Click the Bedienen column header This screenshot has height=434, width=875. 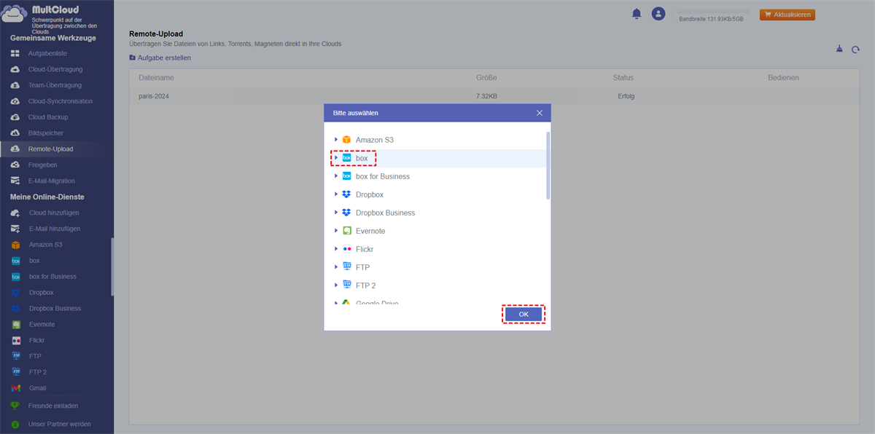click(x=783, y=78)
